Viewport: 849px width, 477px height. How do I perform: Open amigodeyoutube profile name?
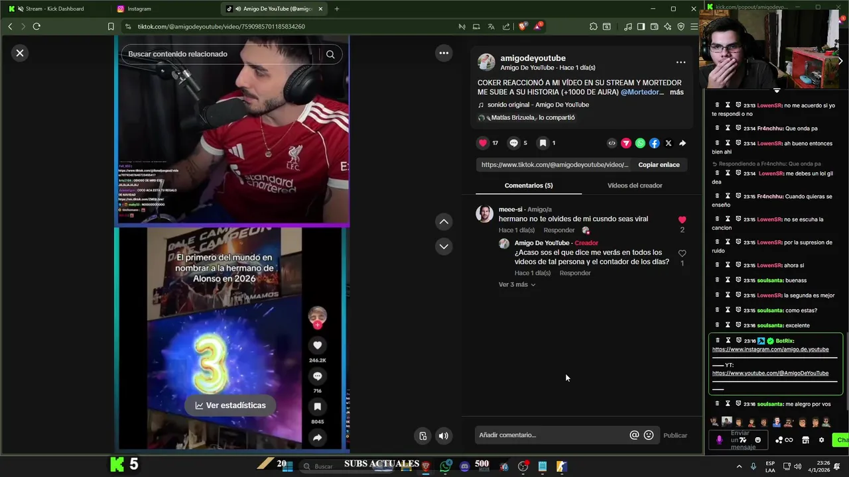click(533, 58)
